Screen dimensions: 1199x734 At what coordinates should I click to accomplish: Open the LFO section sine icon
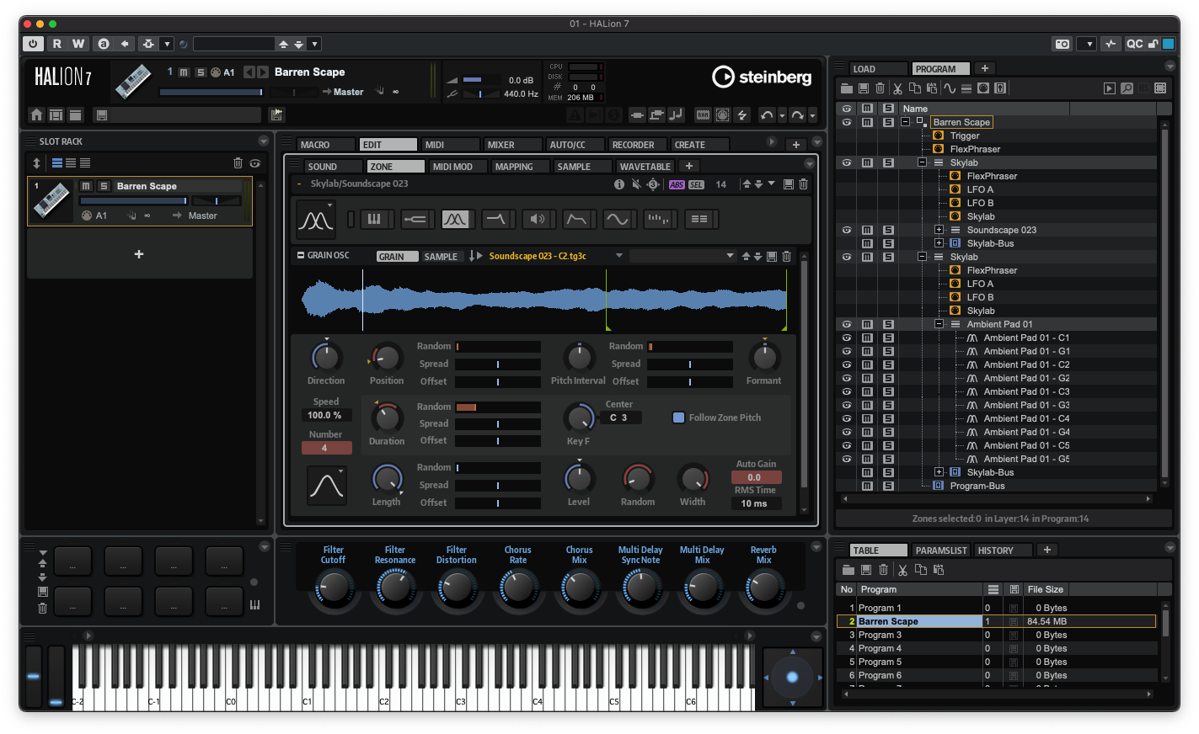point(617,219)
